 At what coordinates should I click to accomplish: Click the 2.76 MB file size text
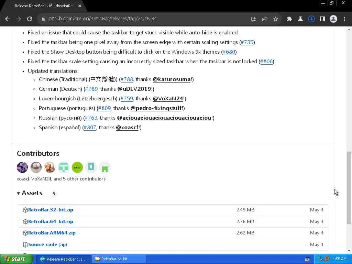pyautogui.click(x=245, y=222)
